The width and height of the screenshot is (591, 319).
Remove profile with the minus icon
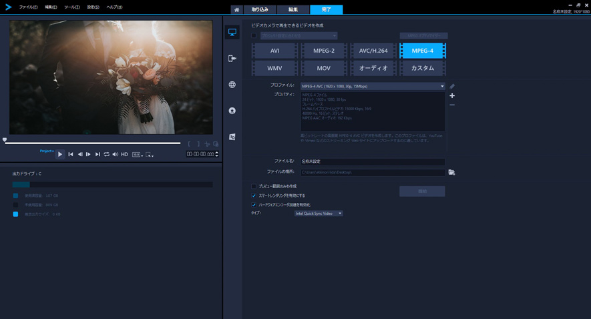point(452,105)
